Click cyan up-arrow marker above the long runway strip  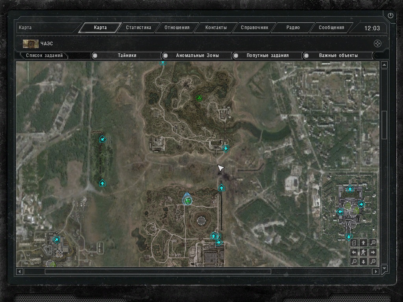coord(221,188)
